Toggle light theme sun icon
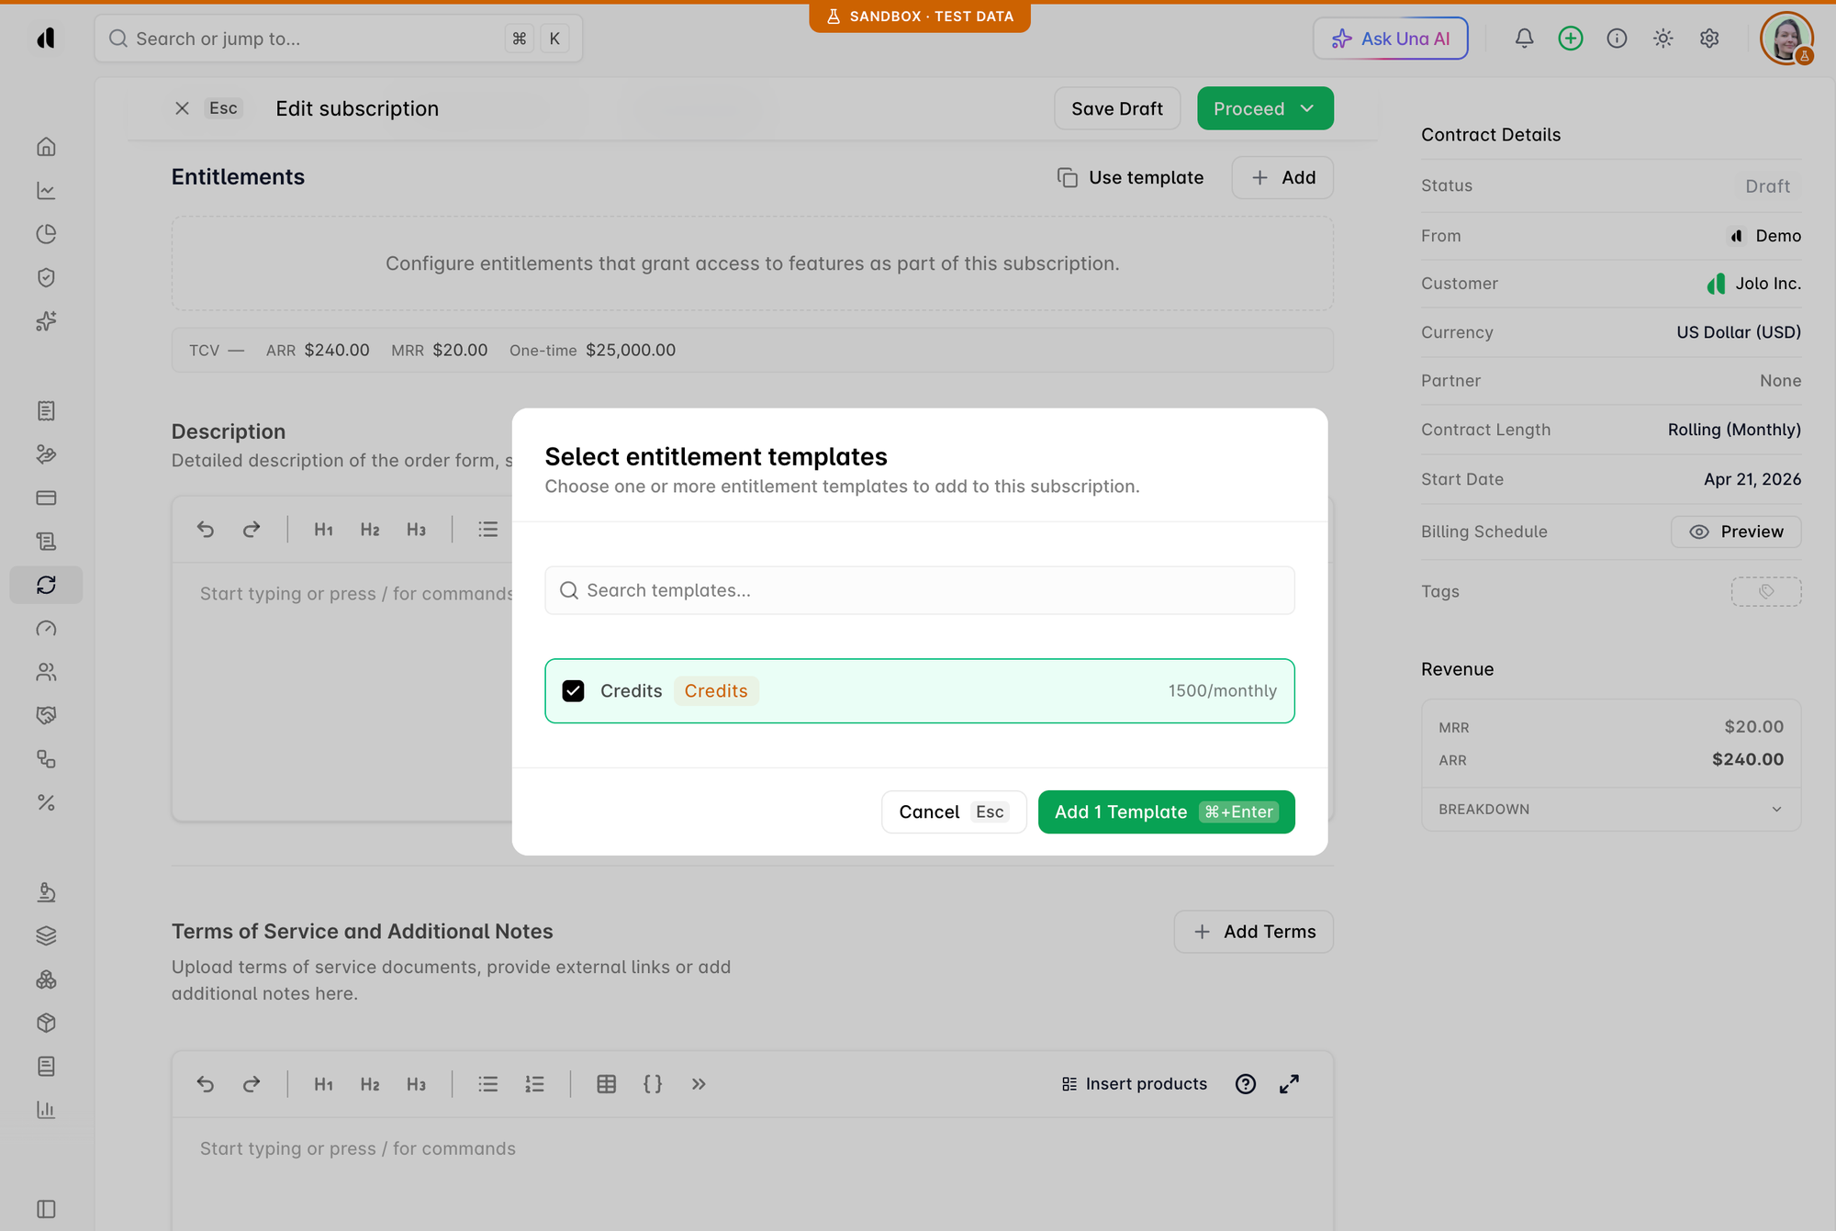Viewport: 1836px width, 1231px height. click(1662, 39)
